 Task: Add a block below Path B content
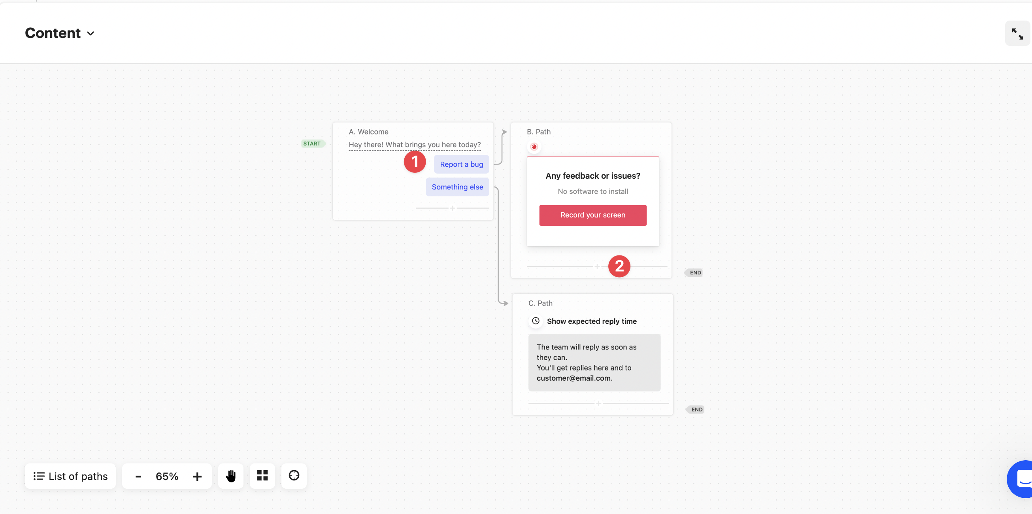(x=596, y=266)
